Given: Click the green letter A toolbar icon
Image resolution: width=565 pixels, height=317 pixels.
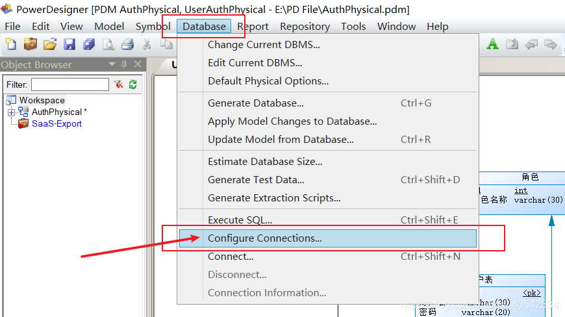Looking at the screenshot, I should (x=492, y=44).
